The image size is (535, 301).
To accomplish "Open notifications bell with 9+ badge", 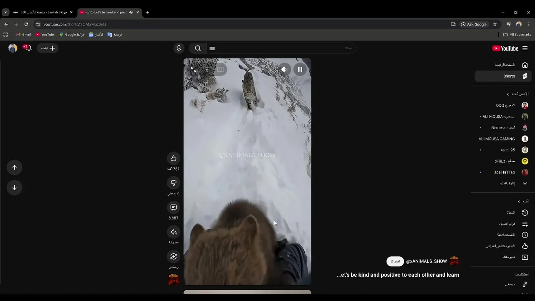I will tap(28, 48).
